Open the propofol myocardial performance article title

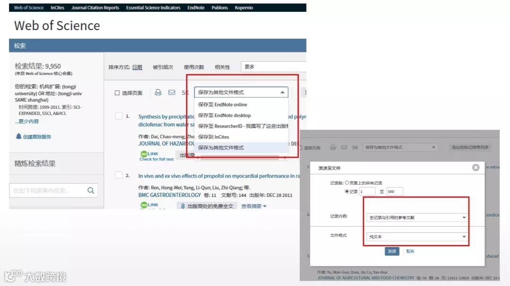(219, 176)
